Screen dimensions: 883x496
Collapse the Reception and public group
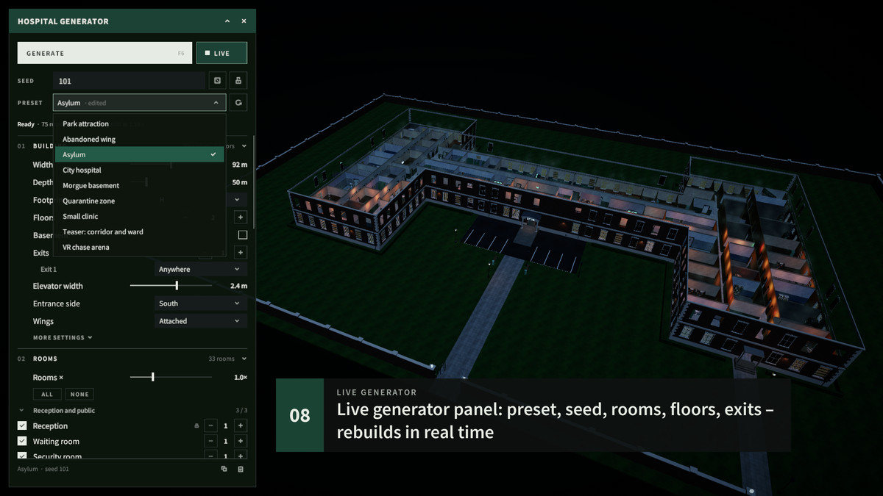pos(22,411)
